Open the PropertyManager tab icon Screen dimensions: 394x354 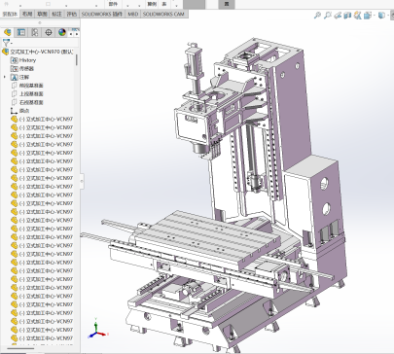21,32
